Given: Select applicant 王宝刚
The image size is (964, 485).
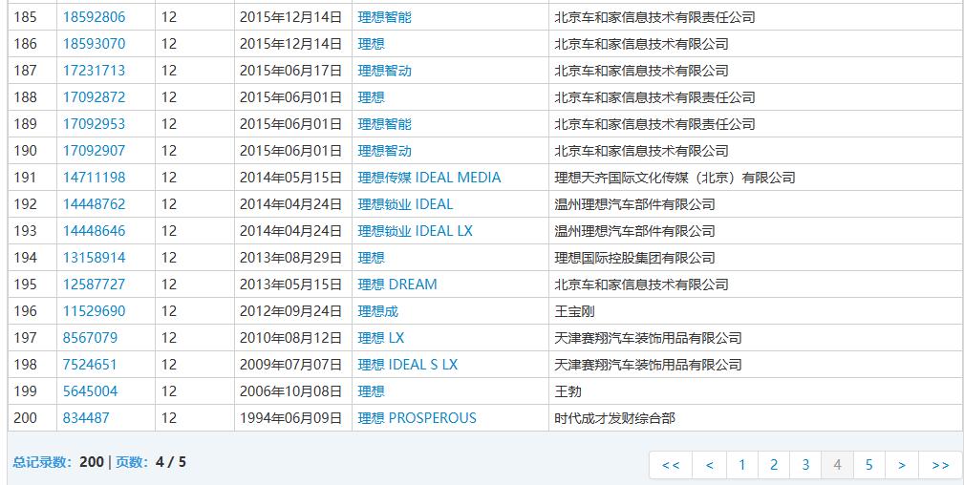Looking at the screenshot, I should click(x=574, y=311).
